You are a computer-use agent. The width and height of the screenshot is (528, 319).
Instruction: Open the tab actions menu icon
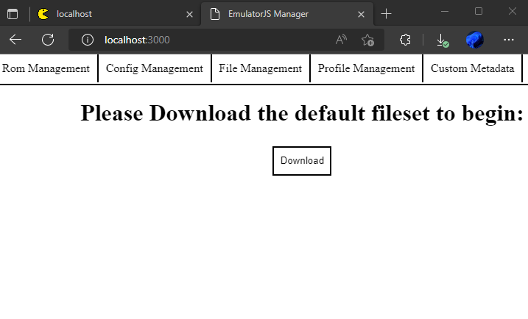[x=13, y=13]
